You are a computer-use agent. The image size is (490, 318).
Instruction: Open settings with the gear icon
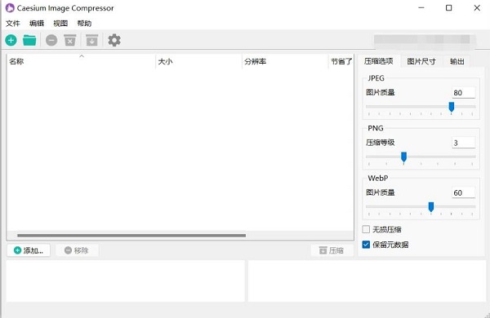click(x=114, y=40)
